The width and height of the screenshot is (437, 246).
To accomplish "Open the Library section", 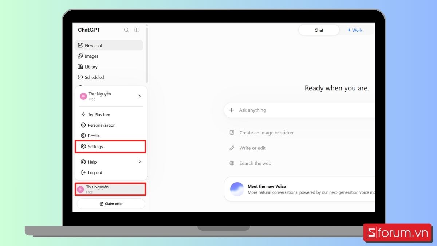I will coord(109,67).
